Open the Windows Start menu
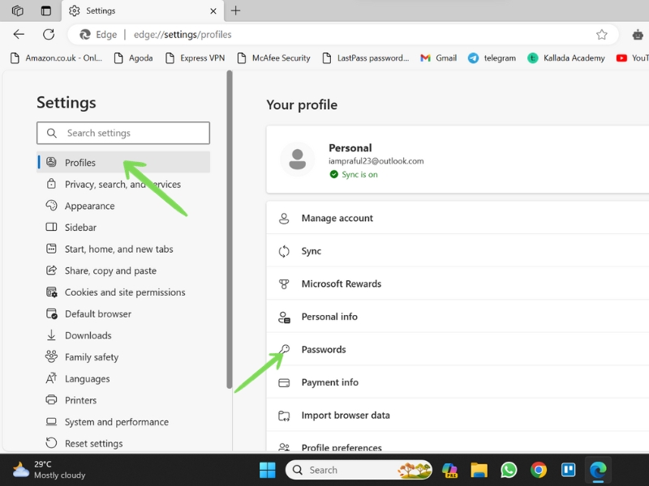This screenshot has height=486, width=649. [268, 470]
